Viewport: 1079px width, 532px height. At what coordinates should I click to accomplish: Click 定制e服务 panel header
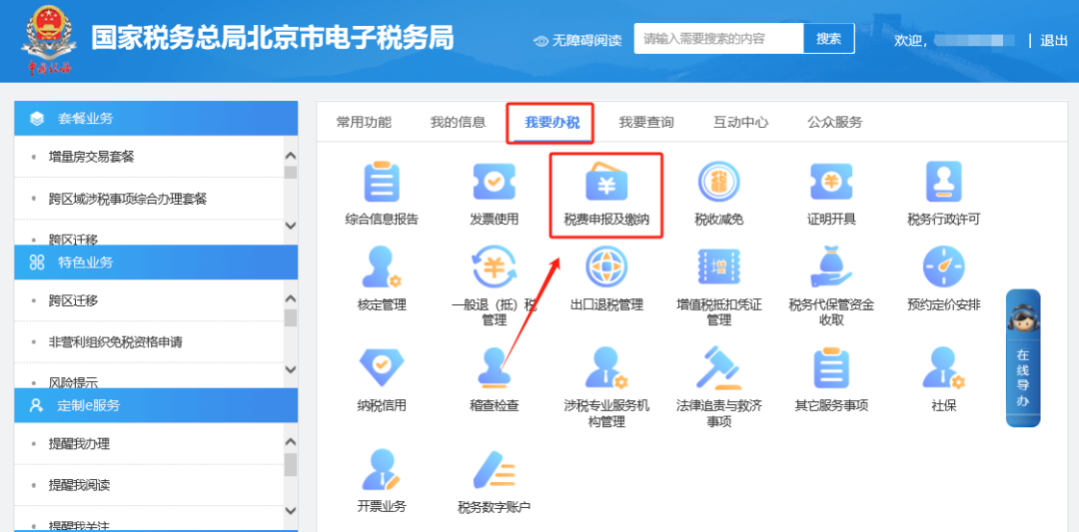(x=156, y=405)
